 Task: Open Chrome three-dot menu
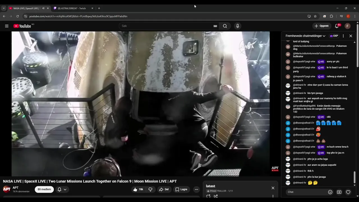[355, 16]
